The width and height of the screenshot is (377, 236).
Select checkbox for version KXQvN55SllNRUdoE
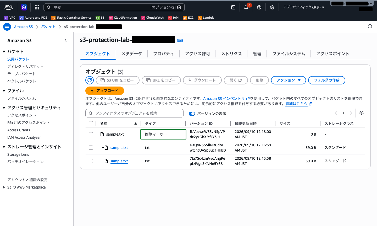91,148
